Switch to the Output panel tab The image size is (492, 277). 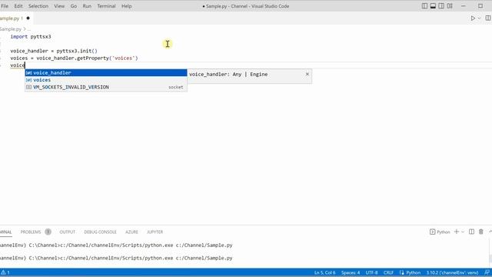(68, 232)
